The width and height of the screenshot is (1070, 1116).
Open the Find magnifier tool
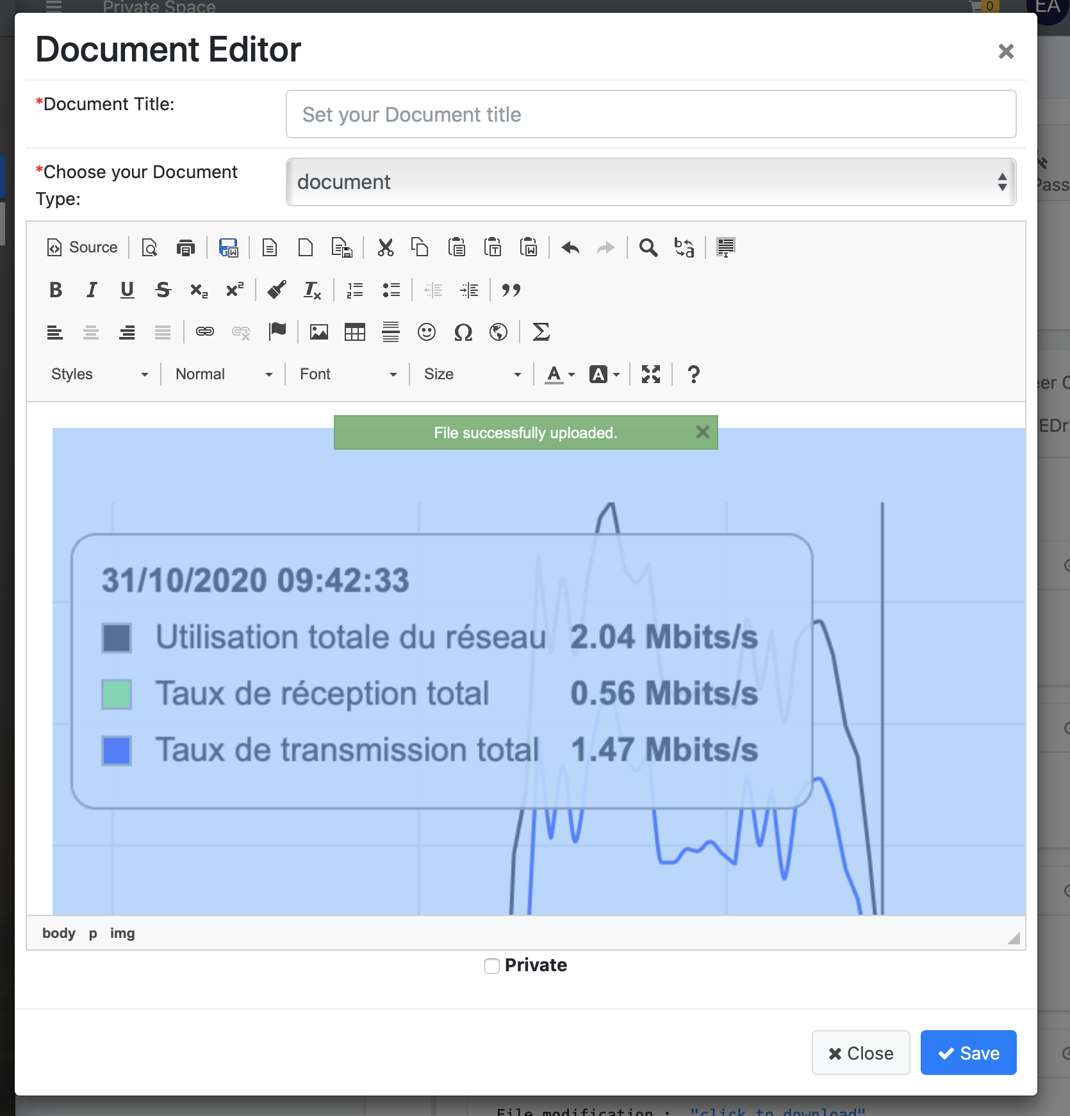coord(648,247)
